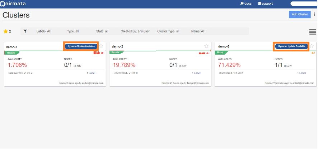This screenshot has height=150, width=318.
Task: Open the three-dot menu beside Add Cluster
Action: pos(314,14)
